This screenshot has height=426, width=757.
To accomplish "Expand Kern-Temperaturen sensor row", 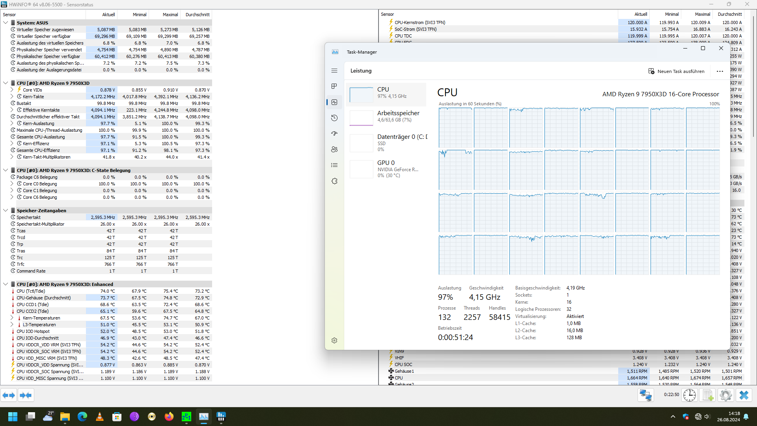I will (x=12, y=318).
